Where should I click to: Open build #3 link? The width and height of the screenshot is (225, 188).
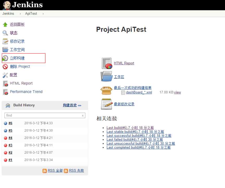click(10, 145)
